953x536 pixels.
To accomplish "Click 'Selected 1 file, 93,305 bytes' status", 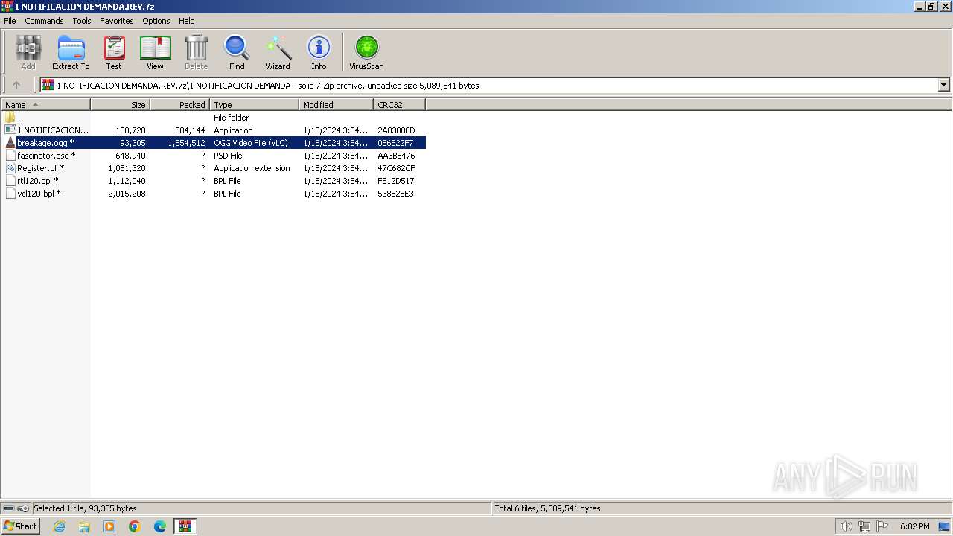I will (85, 508).
